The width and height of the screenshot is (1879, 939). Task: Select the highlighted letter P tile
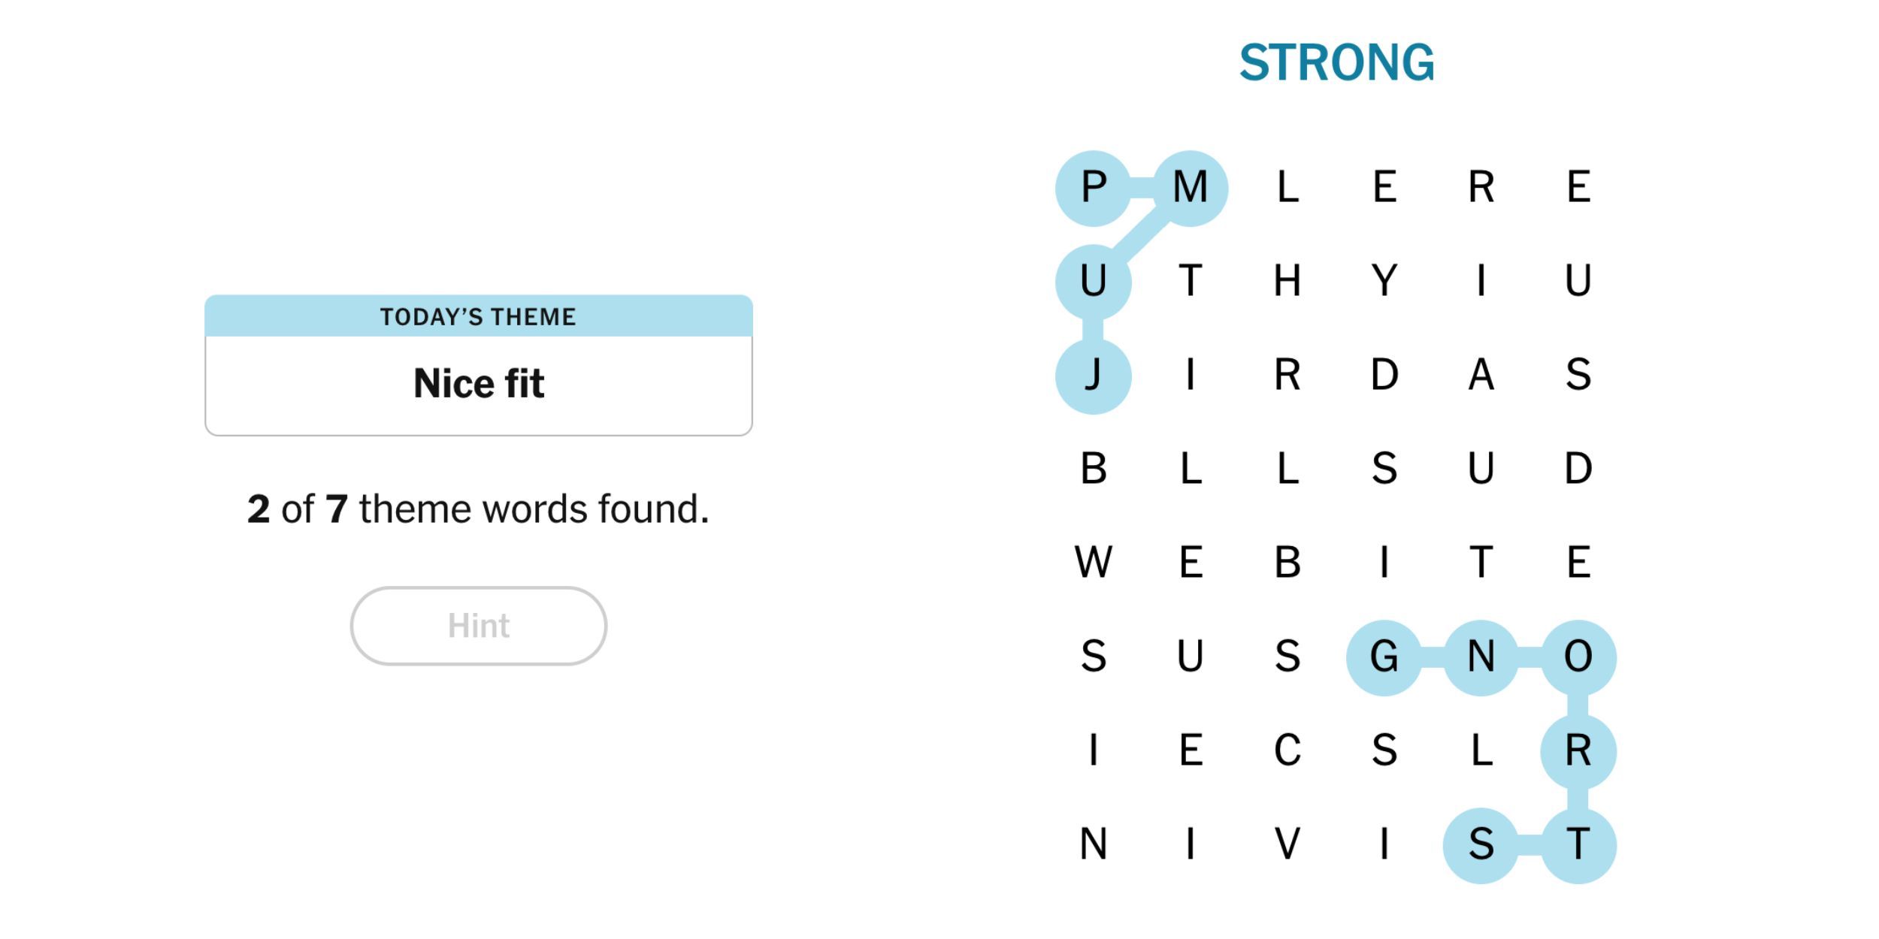coord(1093,187)
